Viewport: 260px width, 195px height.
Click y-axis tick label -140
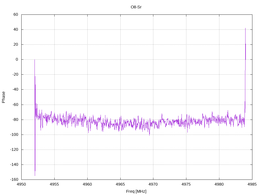[14, 165]
